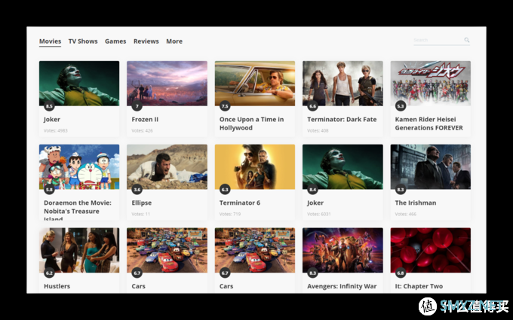The height and width of the screenshot is (320, 513).
Task: Click the 5.3 rating badge on Kamen Rider
Action: click(401, 106)
